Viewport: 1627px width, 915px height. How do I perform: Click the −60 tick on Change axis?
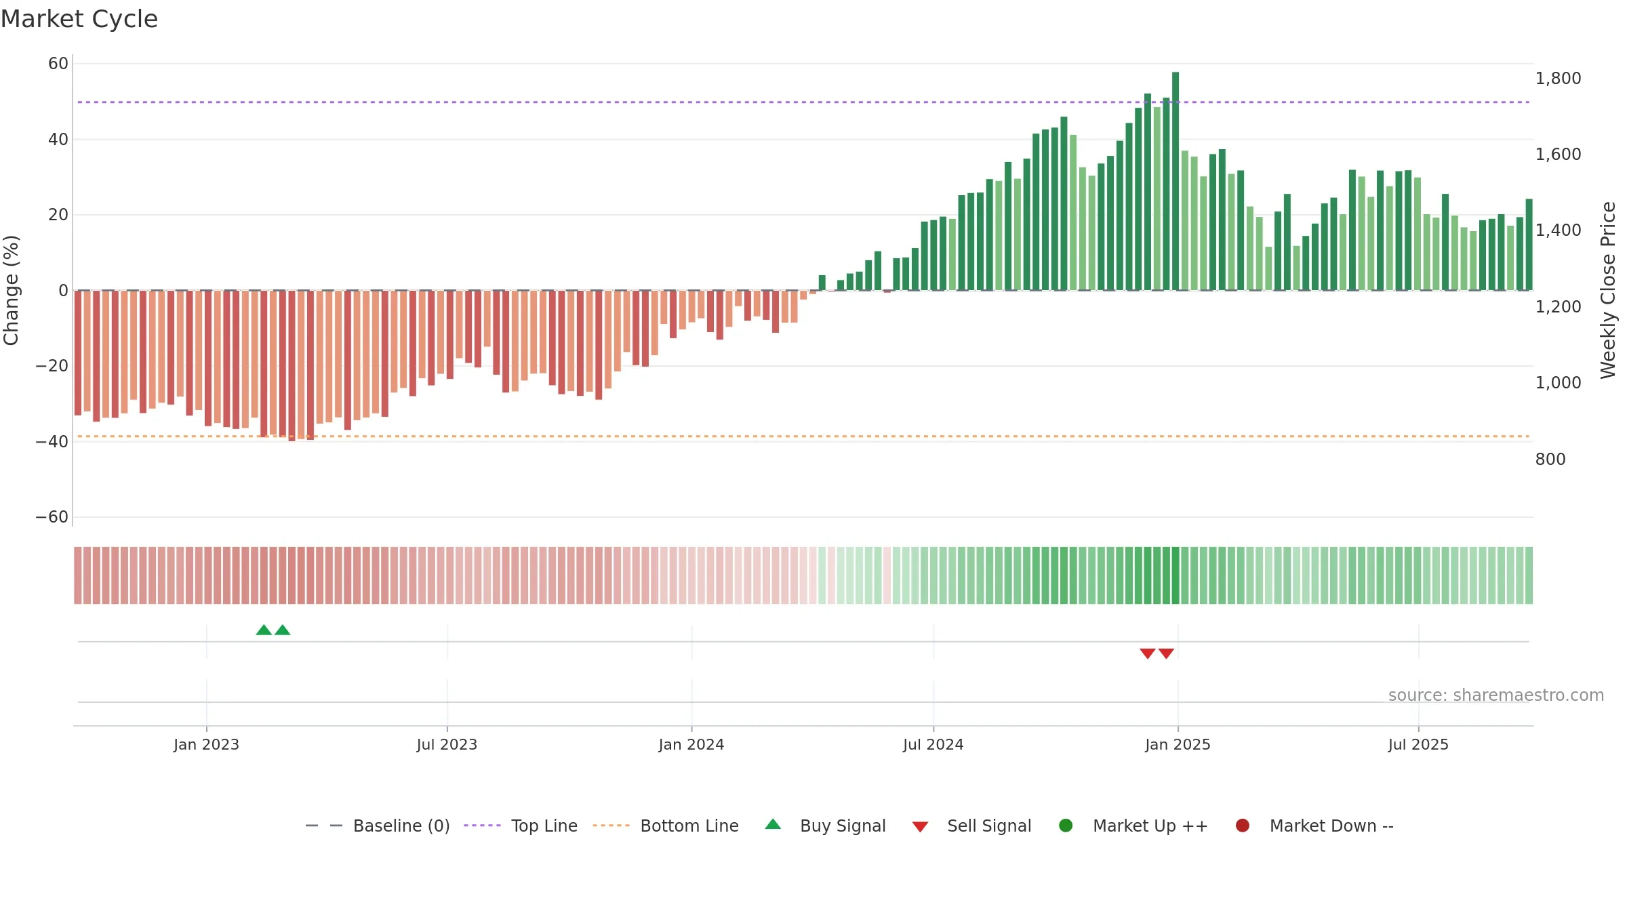(x=52, y=517)
